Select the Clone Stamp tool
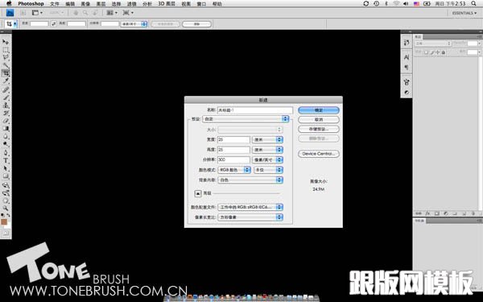 pos(6,105)
